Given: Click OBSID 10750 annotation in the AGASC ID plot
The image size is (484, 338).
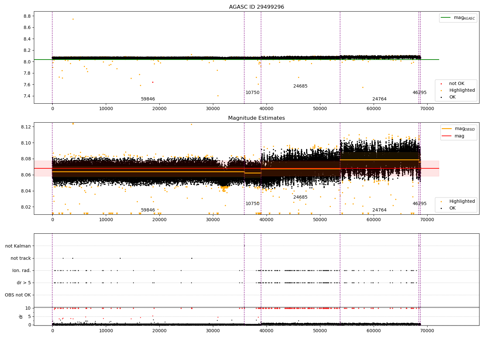Looking at the screenshot, I should pos(252,93).
